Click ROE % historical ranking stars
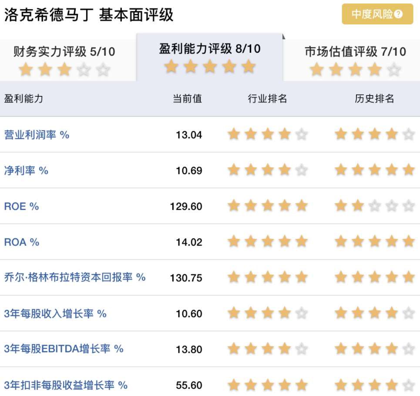 coord(375,206)
